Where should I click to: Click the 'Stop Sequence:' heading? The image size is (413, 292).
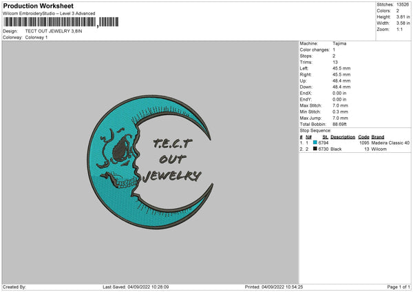pyautogui.click(x=315, y=130)
